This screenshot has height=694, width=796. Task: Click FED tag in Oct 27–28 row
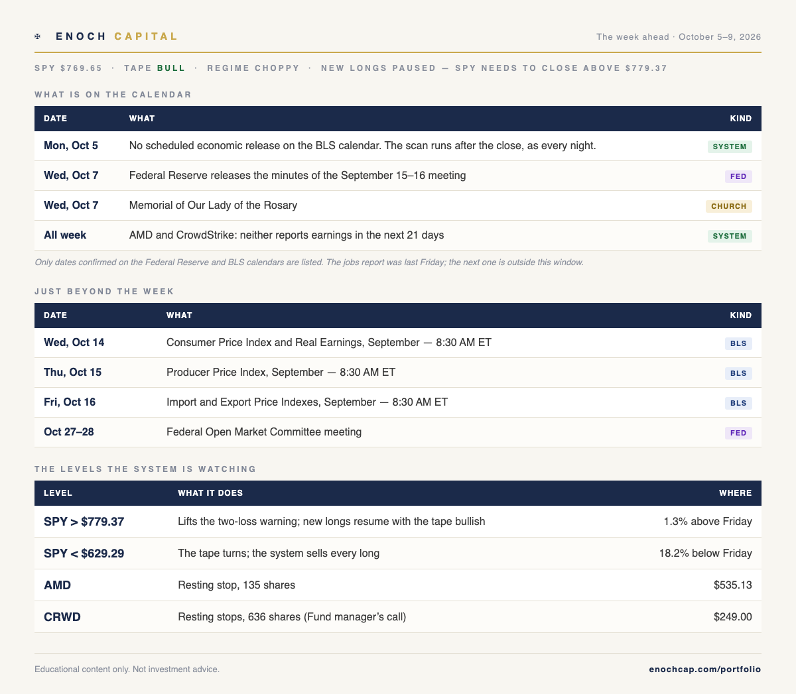738,433
